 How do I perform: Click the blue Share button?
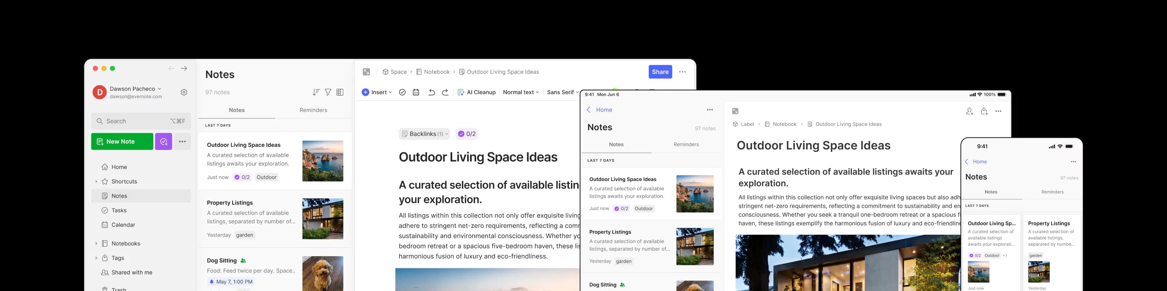660,72
